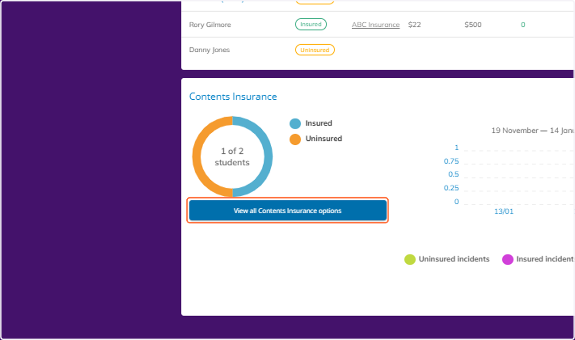Screen dimensions: 575x340
Task: Select the Uninsured badge for Danny Jones
Action: pyautogui.click(x=315, y=50)
